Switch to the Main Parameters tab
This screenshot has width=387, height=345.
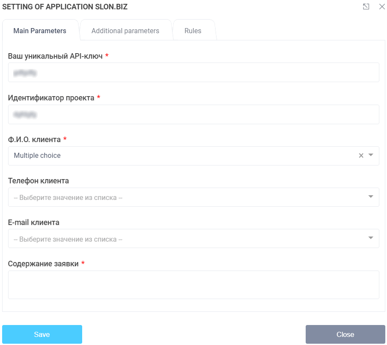click(40, 31)
